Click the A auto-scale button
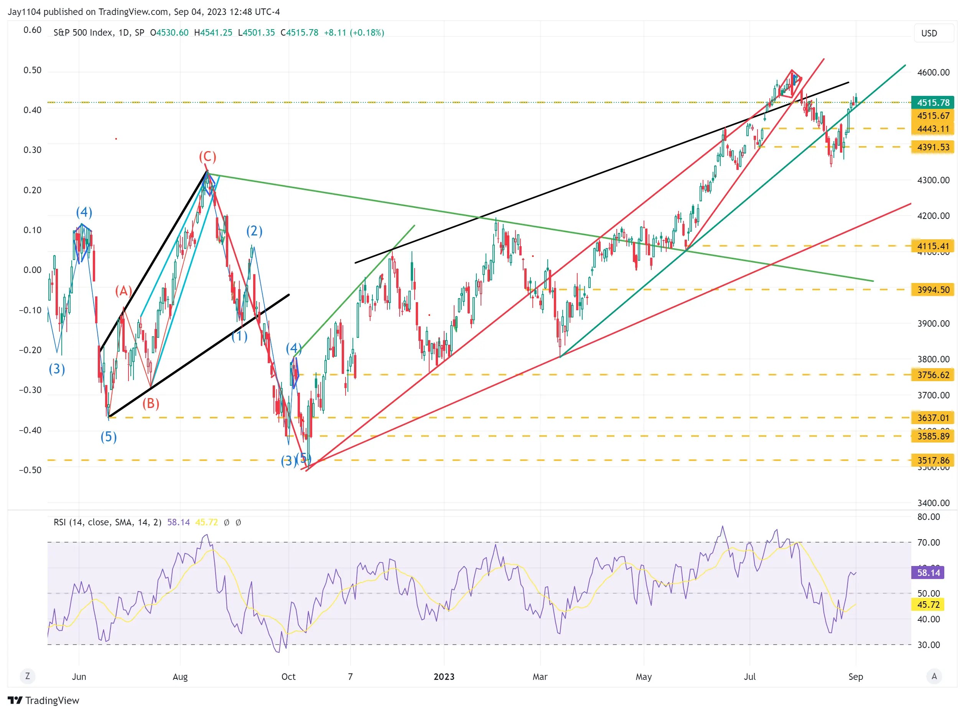 (x=934, y=676)
